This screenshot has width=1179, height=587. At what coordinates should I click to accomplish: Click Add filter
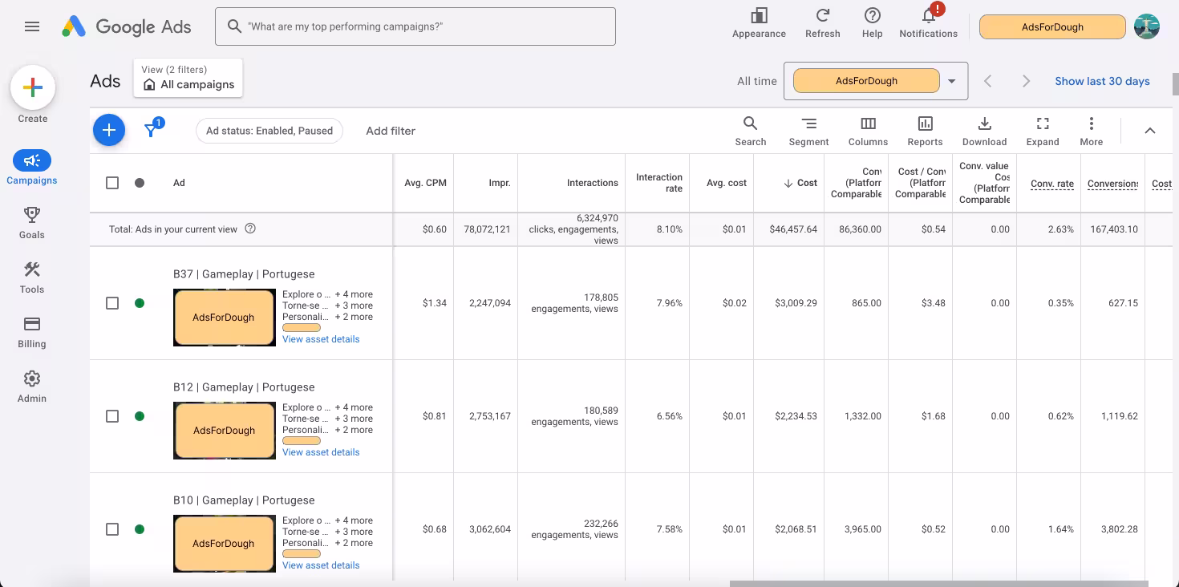(391, 131)
